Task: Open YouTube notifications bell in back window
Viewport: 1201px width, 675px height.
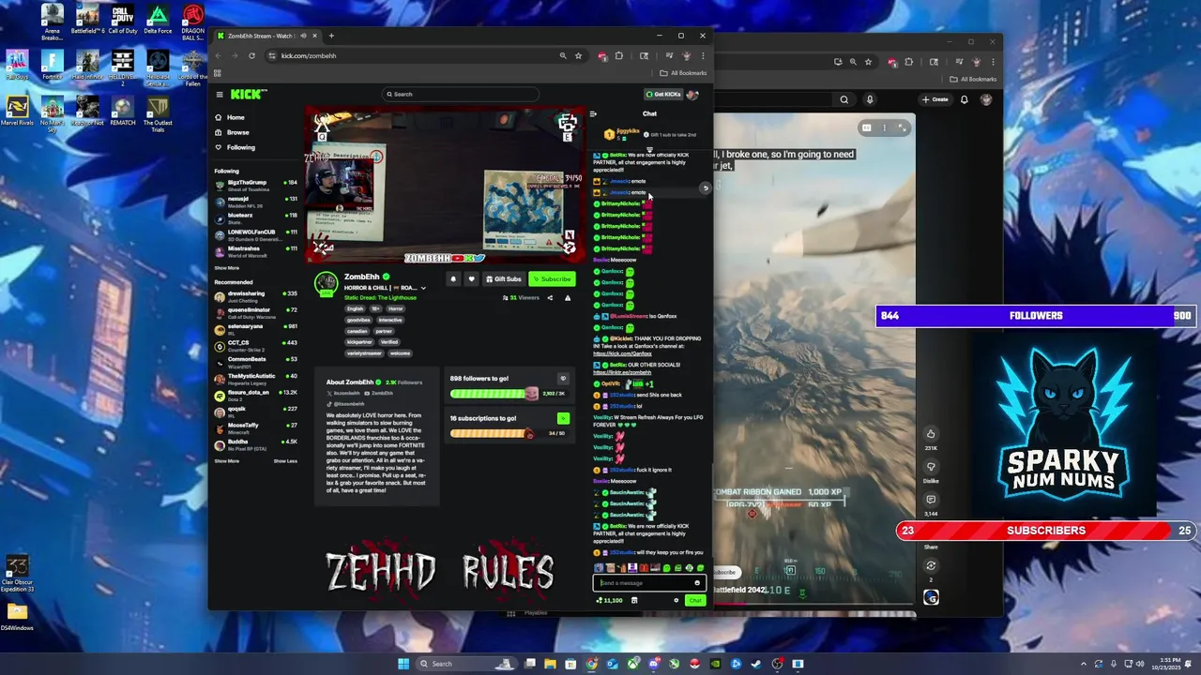Action: point(965,99)
